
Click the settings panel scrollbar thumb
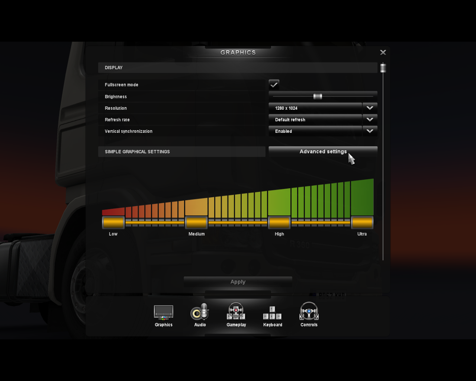pyautogui.click(x=383, y=68)
